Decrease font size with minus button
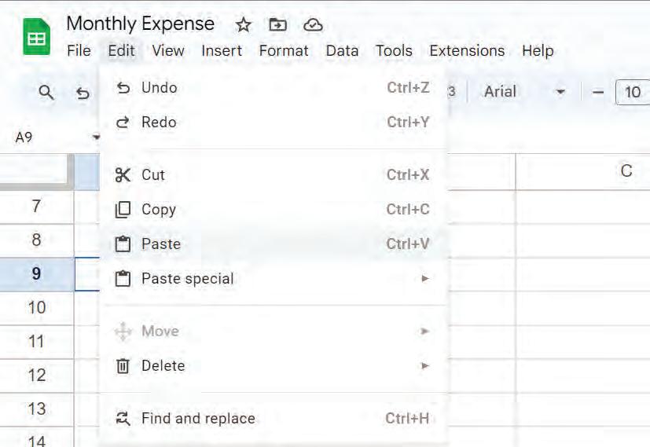Screen dimensions: 650x447 point(598,92)
